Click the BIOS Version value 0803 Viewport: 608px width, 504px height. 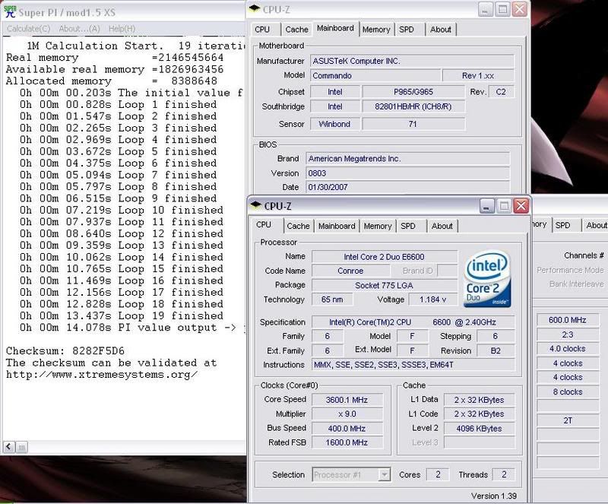[x=407, y=173]
